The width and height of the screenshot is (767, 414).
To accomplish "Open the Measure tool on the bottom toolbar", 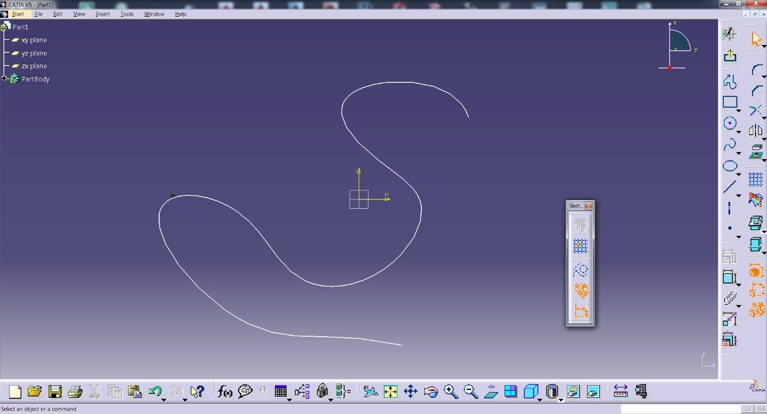I will tap(621, 392).
